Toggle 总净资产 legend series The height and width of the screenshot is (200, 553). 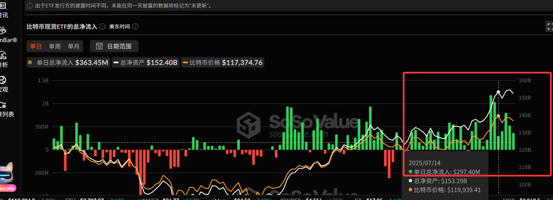(146, 63)
